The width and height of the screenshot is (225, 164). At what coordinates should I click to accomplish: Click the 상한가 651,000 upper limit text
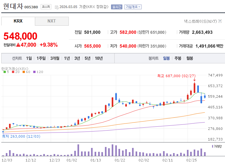pos(152,32)
